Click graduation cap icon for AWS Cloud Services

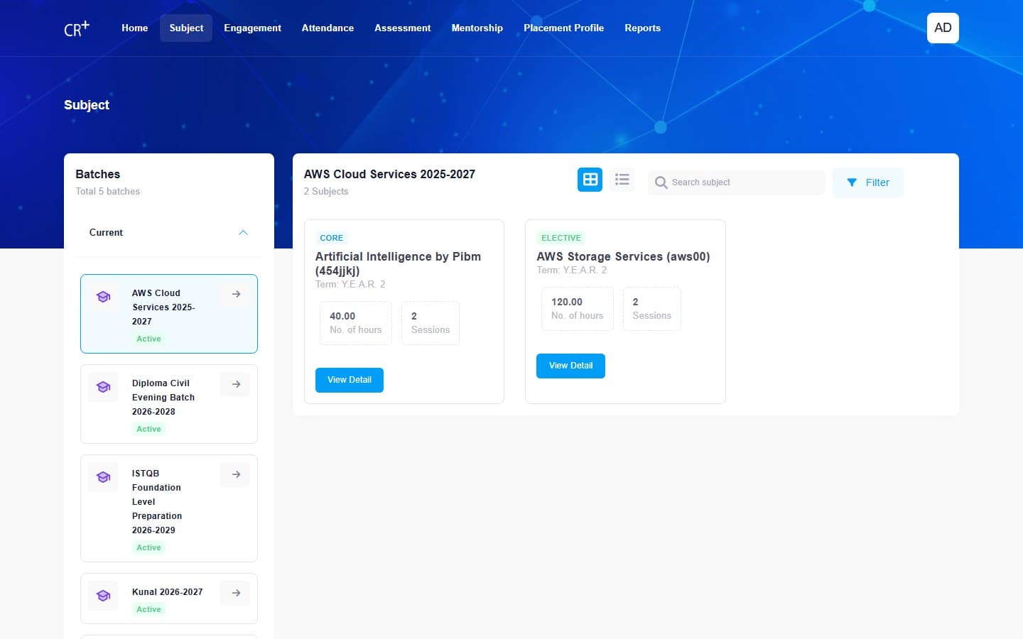(x=103, y=297)
